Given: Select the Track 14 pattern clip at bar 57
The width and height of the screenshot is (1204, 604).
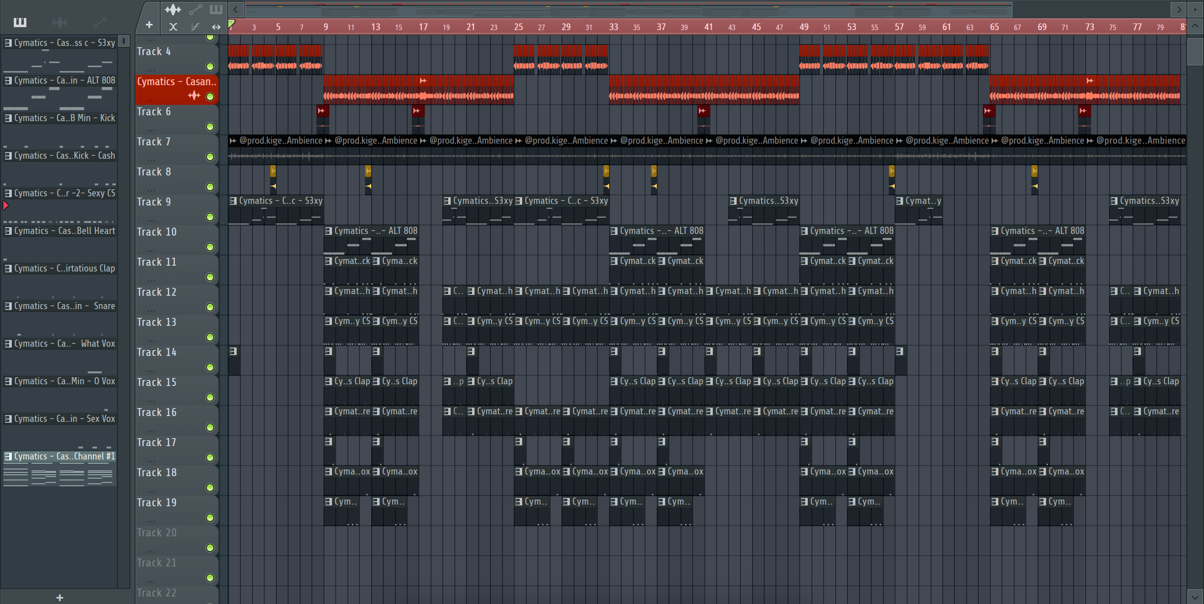Looking at the screenshot, I should [900, 360].
